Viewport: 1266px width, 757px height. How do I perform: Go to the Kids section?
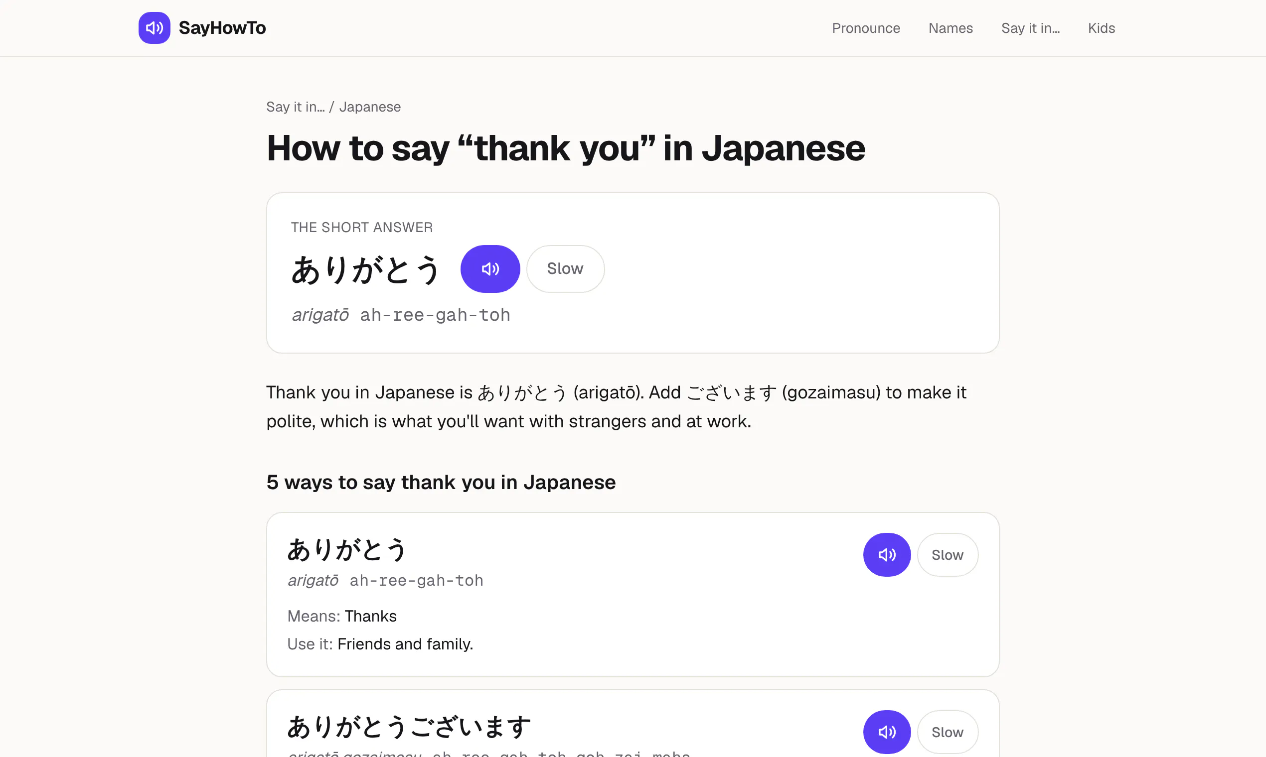[1101, 28]
